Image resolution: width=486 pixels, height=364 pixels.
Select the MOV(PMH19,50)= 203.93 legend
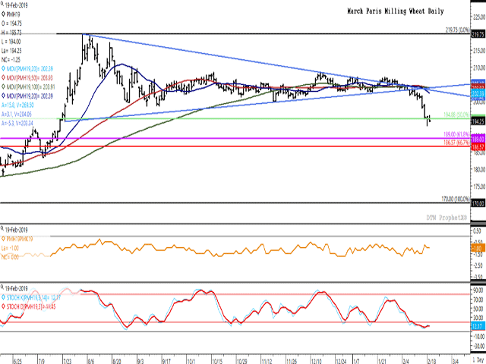(x=29, y=77)
